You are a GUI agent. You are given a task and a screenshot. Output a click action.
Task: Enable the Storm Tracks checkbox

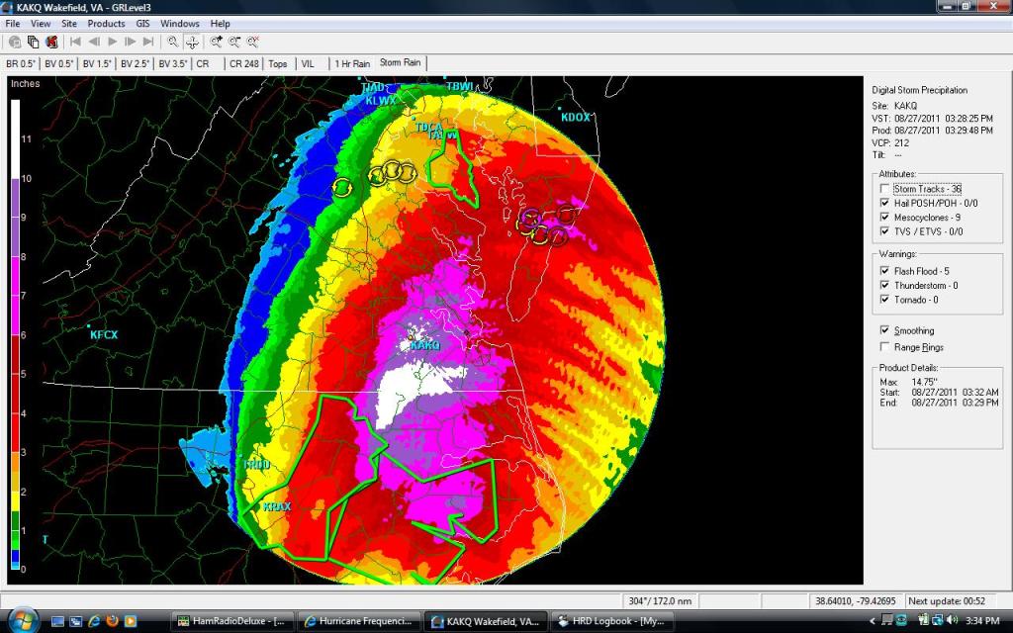pyautogui.click(x=884, y=189)
